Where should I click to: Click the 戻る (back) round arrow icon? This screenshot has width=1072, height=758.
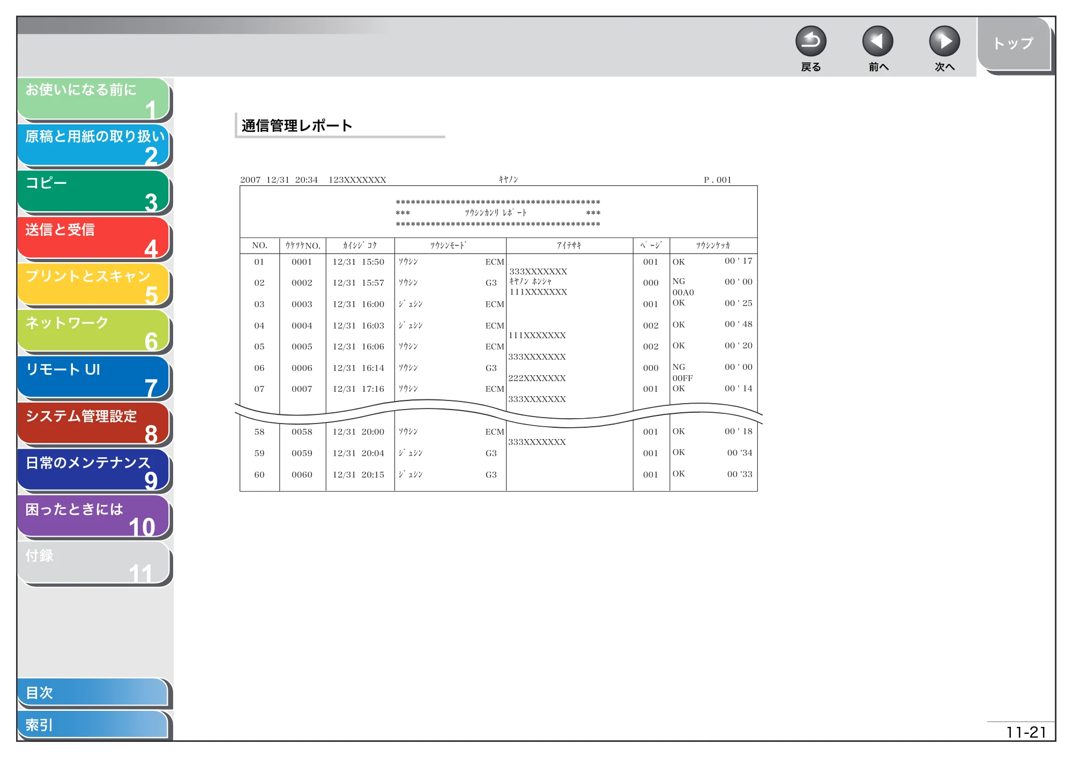[x=810, y=41]
